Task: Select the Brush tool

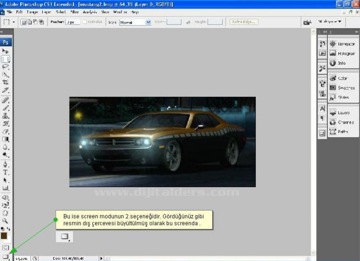Action: click(x=5, y=107)
